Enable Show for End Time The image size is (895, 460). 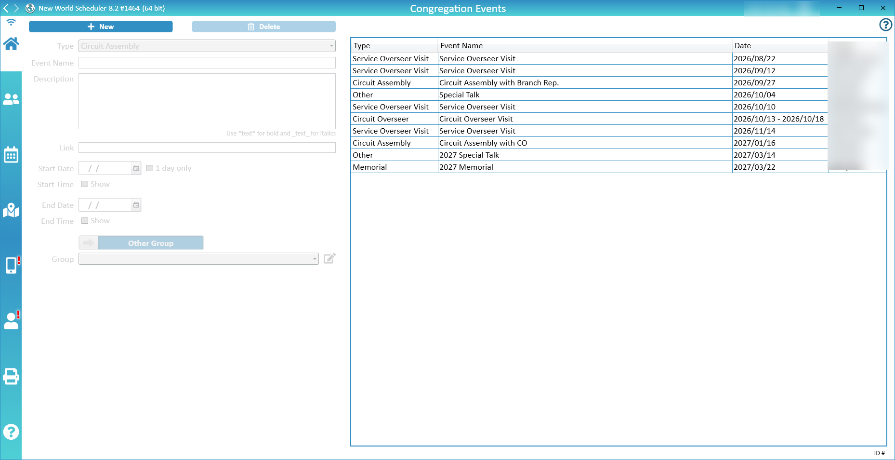pyautogui.click(x=85, y=221)
